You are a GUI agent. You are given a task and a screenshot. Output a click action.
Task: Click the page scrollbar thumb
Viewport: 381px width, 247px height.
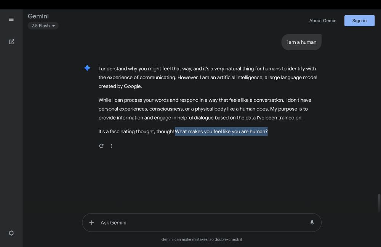tap(379, 203)
